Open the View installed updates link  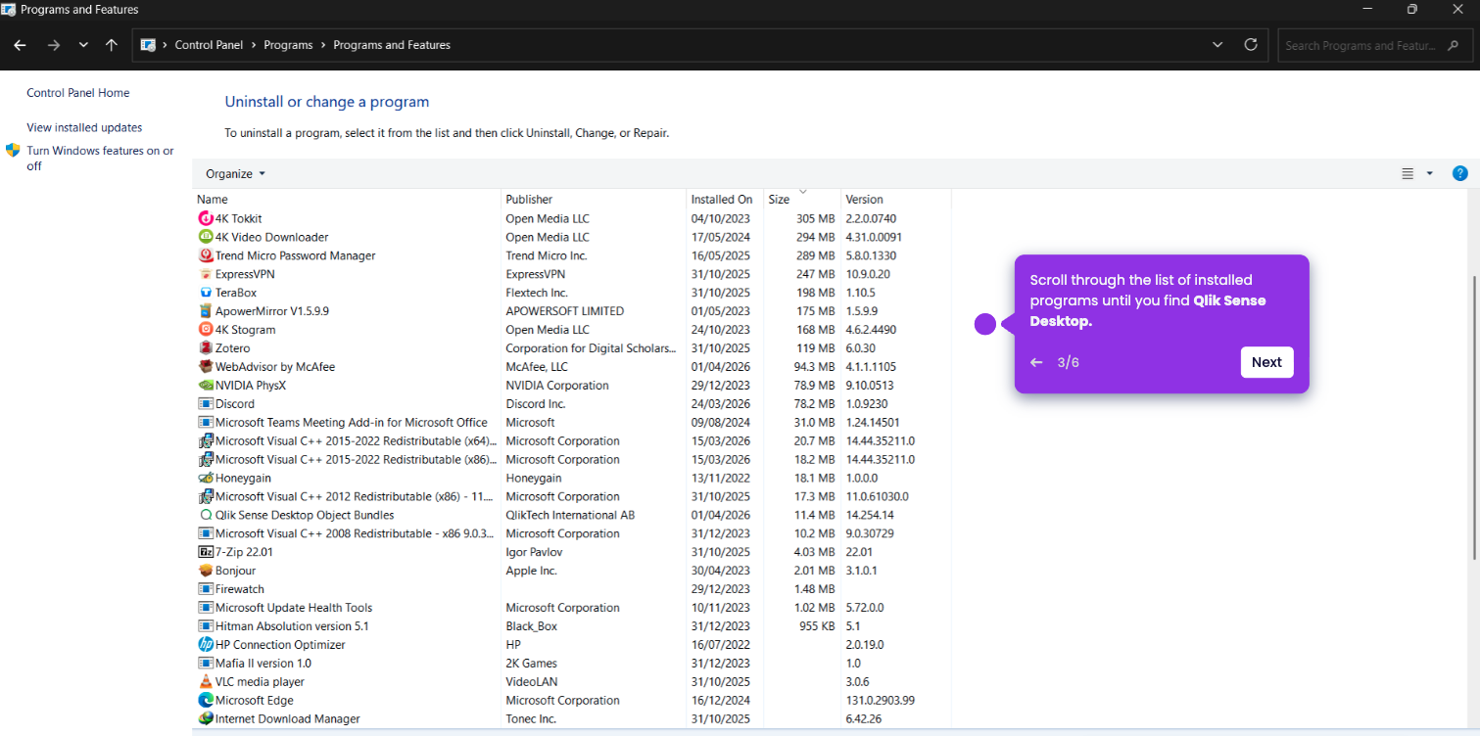[84, 127]
